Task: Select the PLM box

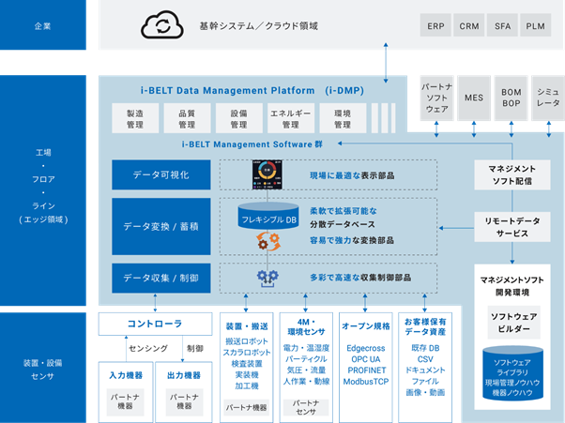Action: tap(536, 25)
